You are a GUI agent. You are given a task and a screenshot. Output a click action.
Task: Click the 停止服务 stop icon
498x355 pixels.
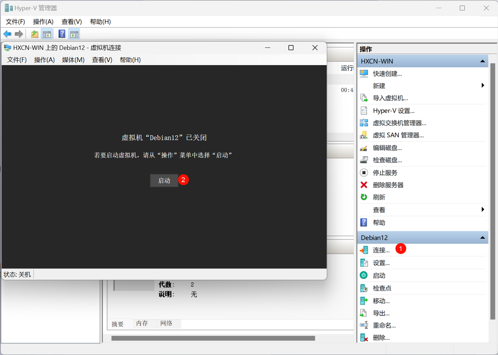click(x=364, y=173)
